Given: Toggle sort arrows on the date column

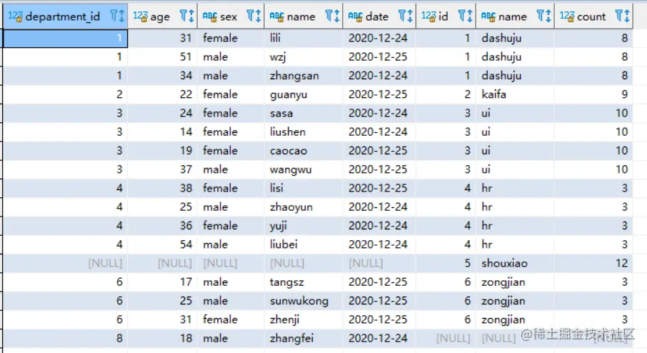Looking at the screenshot, I should click(x=410, y=16).
